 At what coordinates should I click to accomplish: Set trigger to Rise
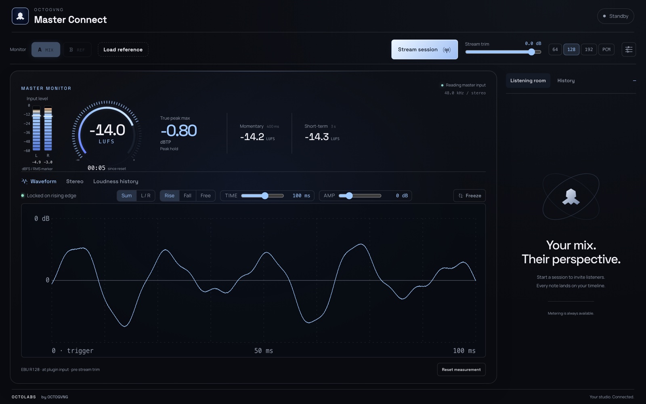pyautogui.click(x=169, y=196)
